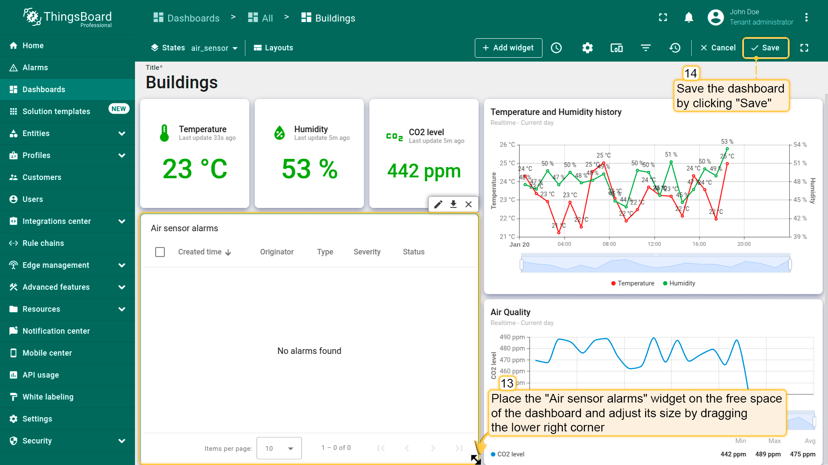Open the dashboard filters icon
828x465 pixels.
[x=646, y=48]
